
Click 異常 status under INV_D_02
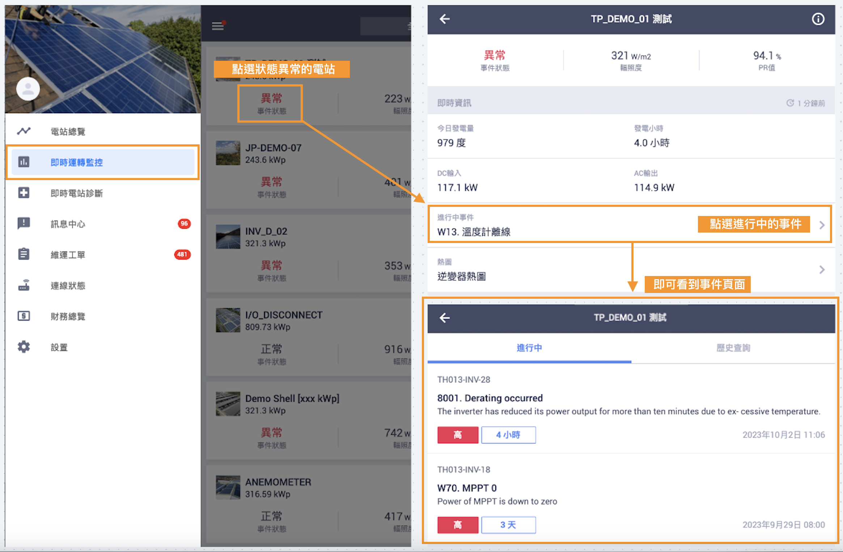pyautogui.click(x=272, y=265)
